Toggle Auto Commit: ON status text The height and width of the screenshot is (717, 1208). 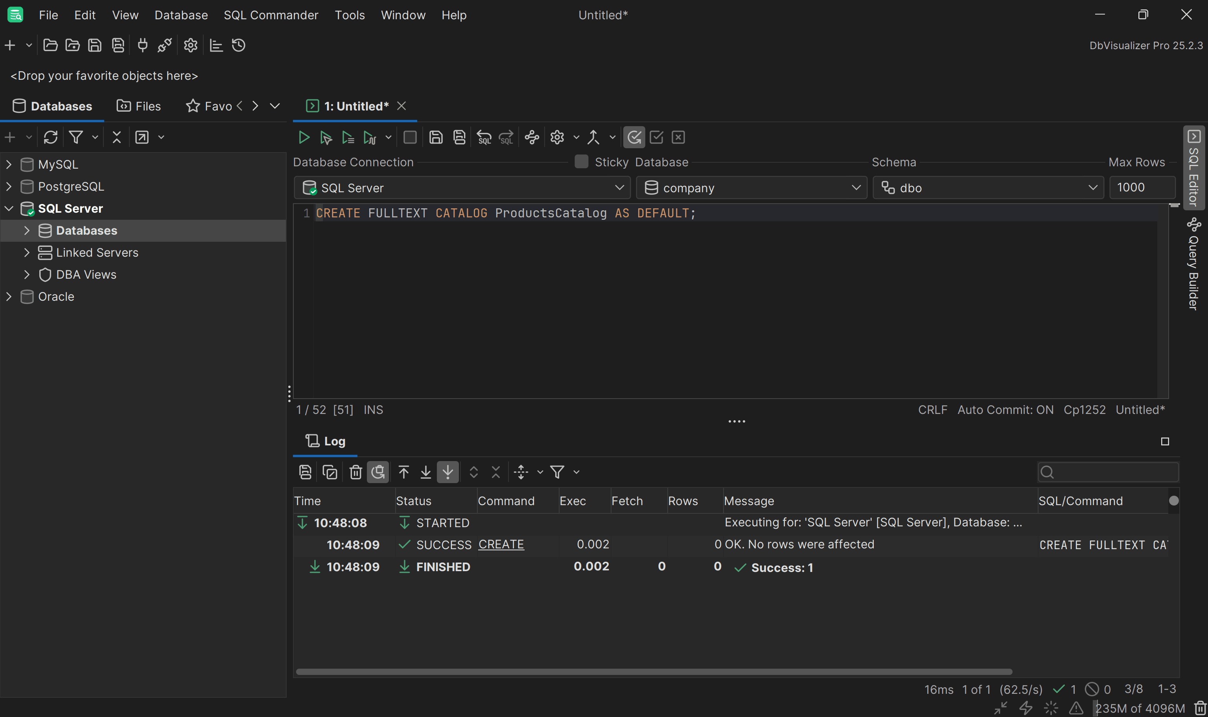click(1005, 410)
